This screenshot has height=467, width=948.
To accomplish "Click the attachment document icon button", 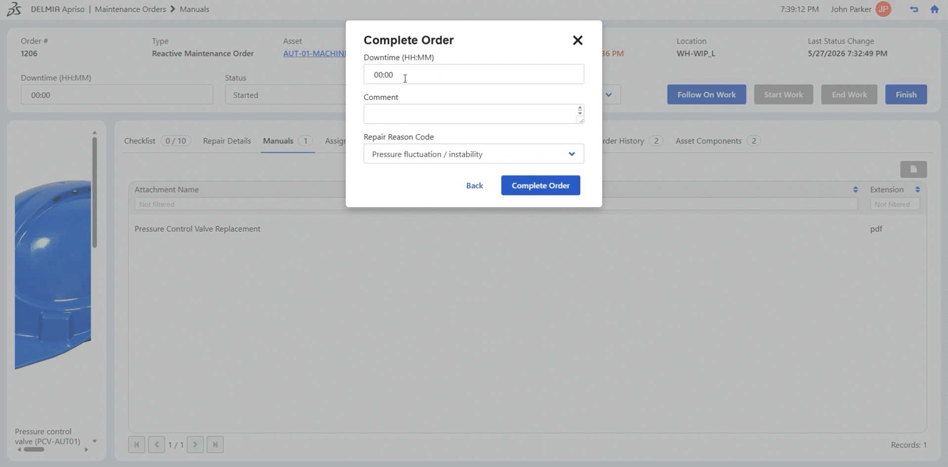I will click(x=913, y=169).
